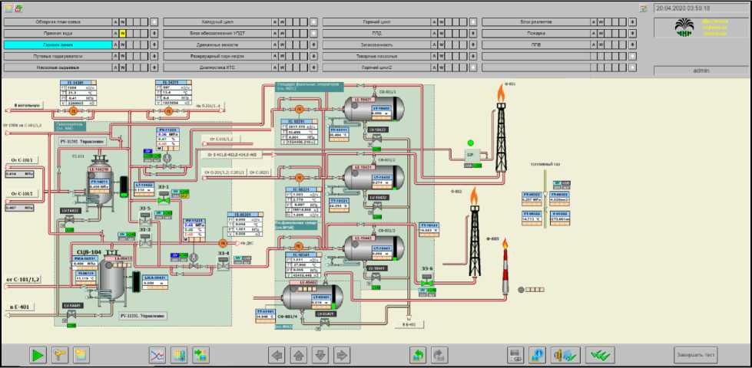
Task: Toggle the yellow W indicator beside Пресная вода
Action: (x=122, y=34)
